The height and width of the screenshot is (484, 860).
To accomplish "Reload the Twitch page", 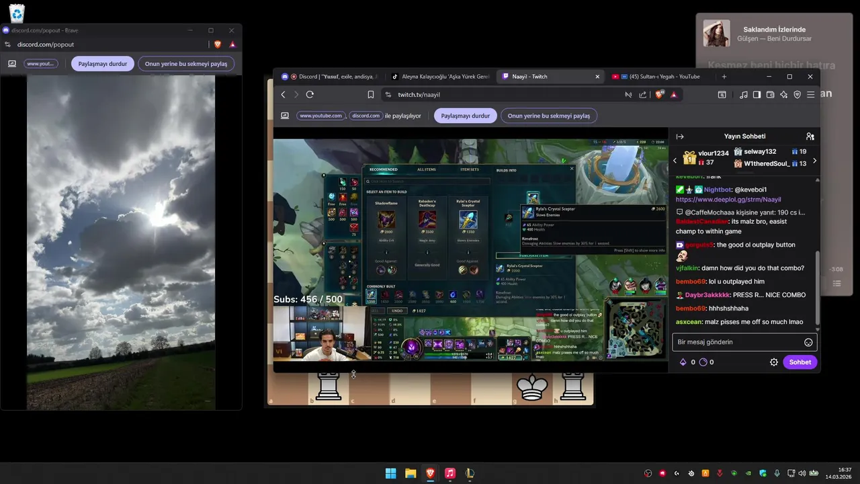I will (x=310, y=95).
